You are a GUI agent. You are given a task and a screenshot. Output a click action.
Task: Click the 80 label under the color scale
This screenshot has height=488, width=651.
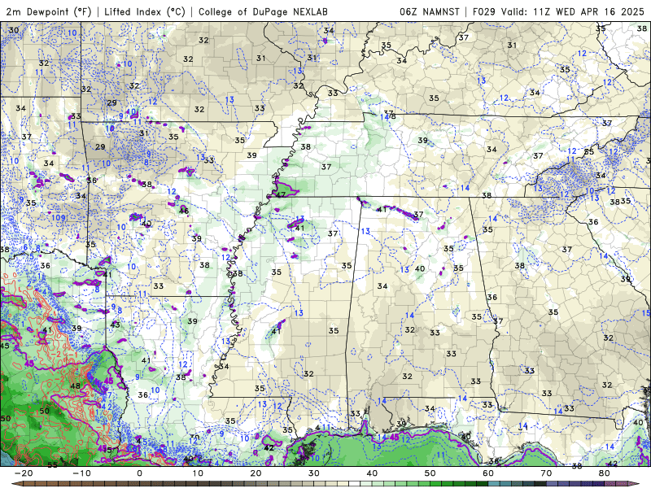pyautogui.click(x=605, y=473)
